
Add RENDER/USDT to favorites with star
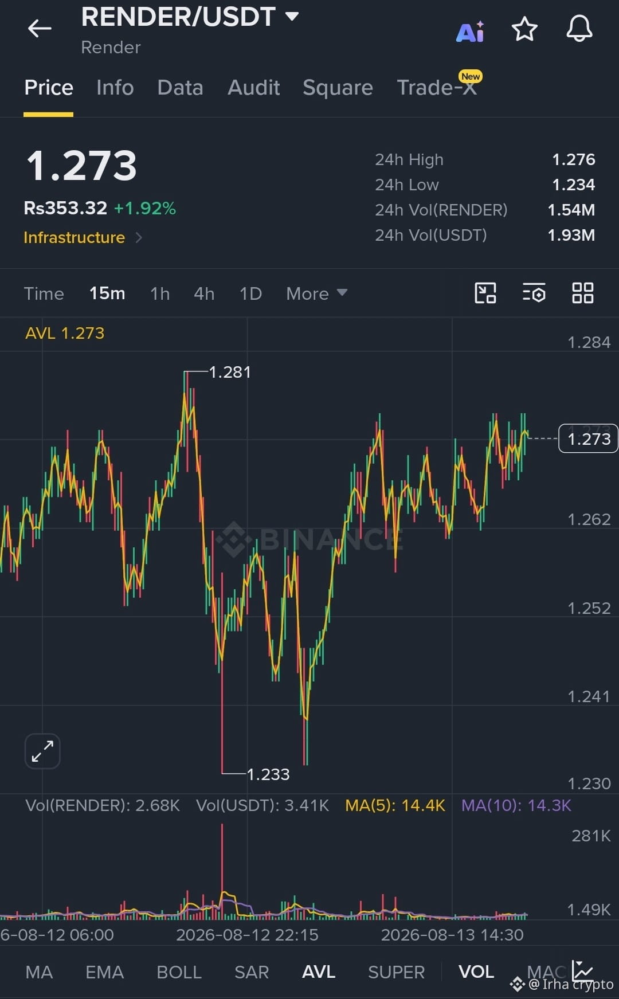tap(524, 29)
